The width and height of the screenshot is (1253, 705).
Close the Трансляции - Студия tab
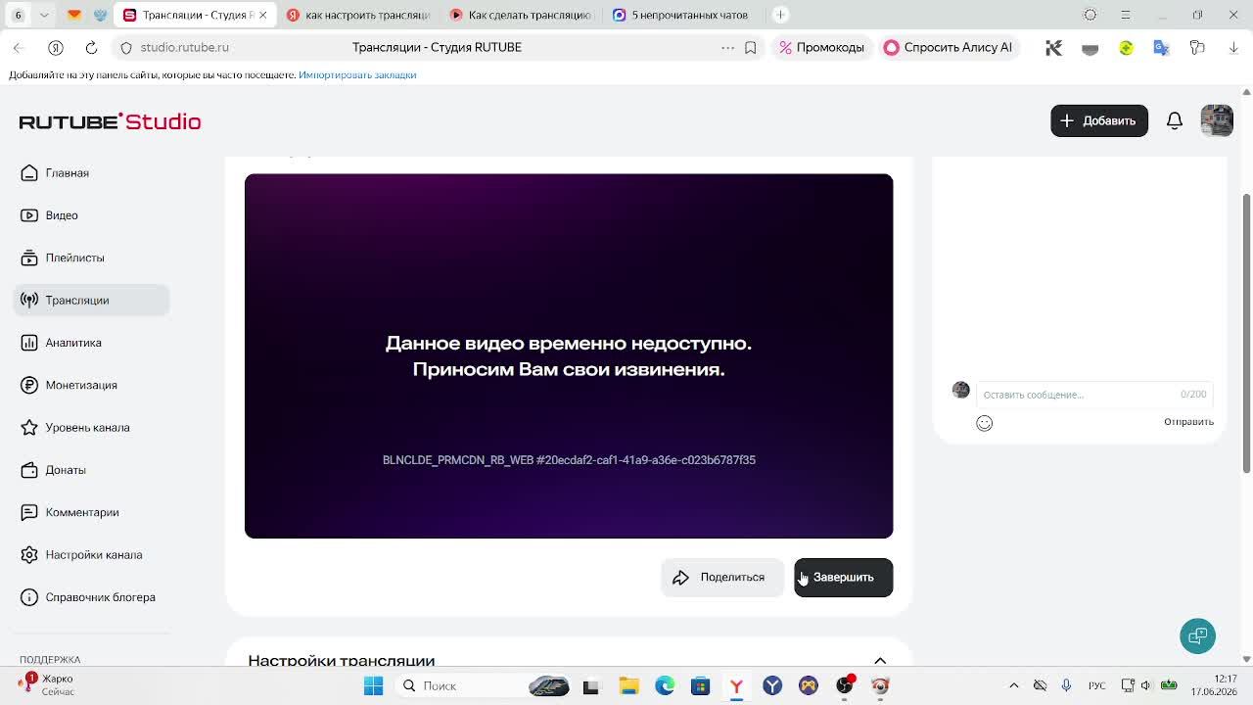262,15
